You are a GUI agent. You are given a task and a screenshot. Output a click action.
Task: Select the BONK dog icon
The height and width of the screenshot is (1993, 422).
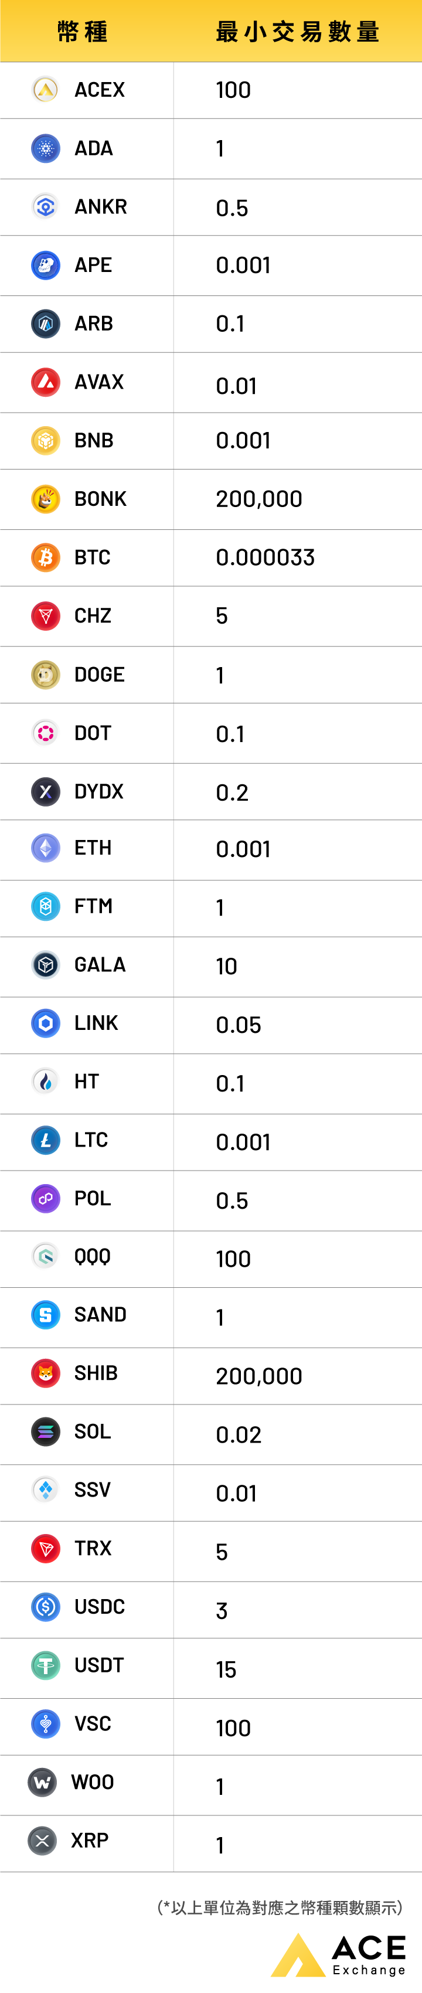pos(46,498)
